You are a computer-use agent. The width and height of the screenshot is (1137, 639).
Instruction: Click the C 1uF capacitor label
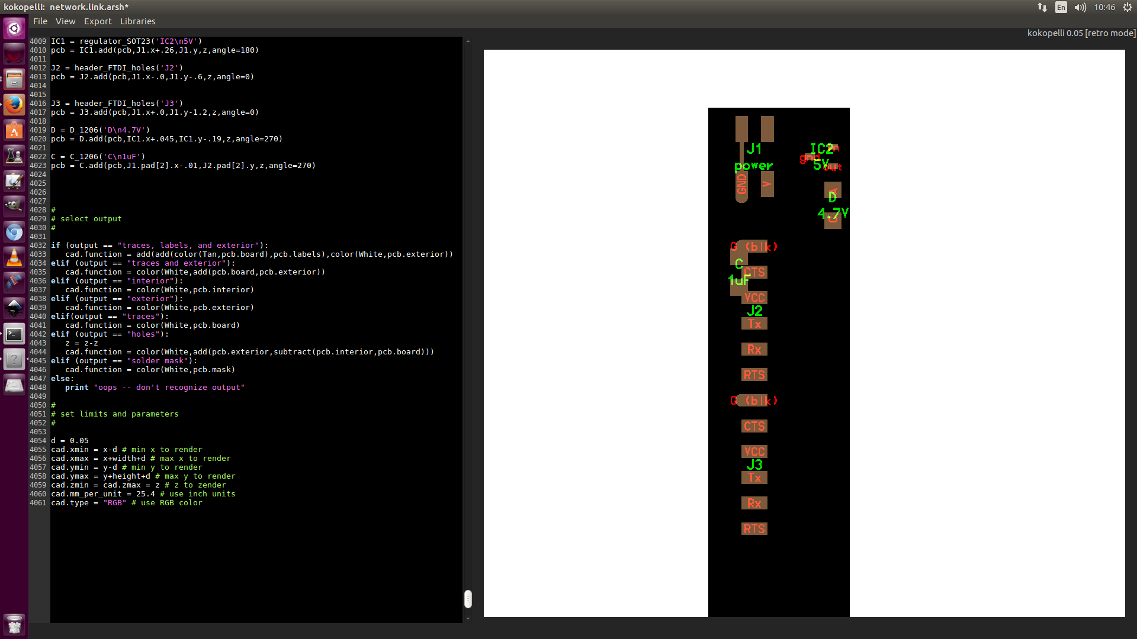[x=738, y=272]
